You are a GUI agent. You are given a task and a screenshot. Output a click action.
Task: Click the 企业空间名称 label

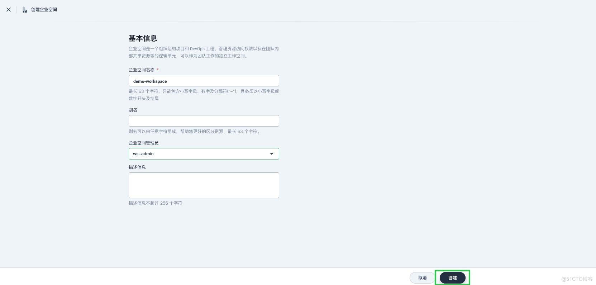tap(142, 70)
